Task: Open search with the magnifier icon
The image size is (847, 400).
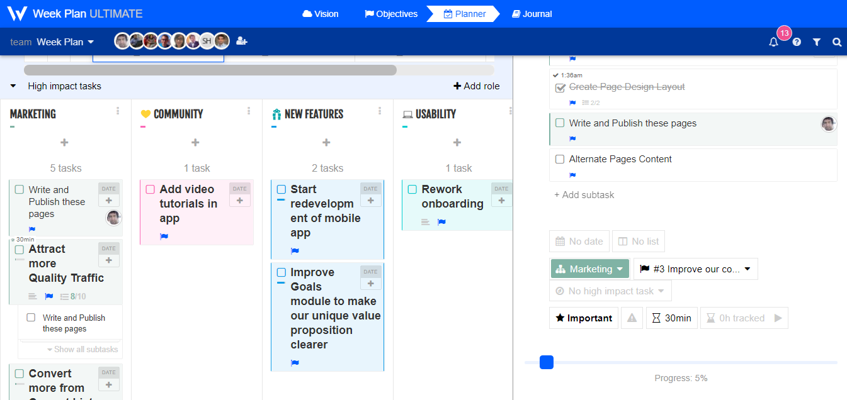Action: [x=836, y=42]
